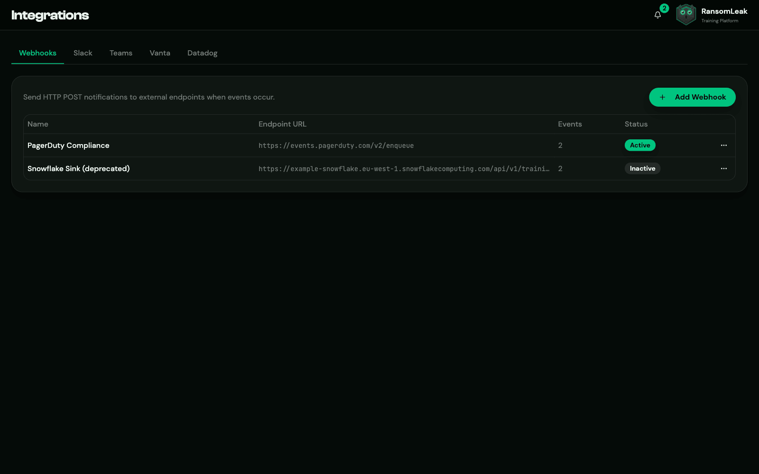Click the Inactive status badge
Image resolution: width=759 pixels, height=474 pixels.
coord(642,169)
